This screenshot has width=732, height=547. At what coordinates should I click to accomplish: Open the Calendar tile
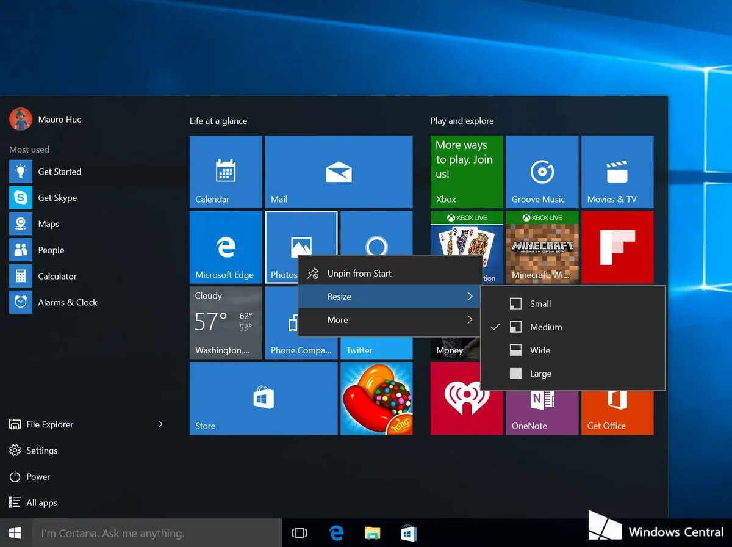tap(225, 171)
